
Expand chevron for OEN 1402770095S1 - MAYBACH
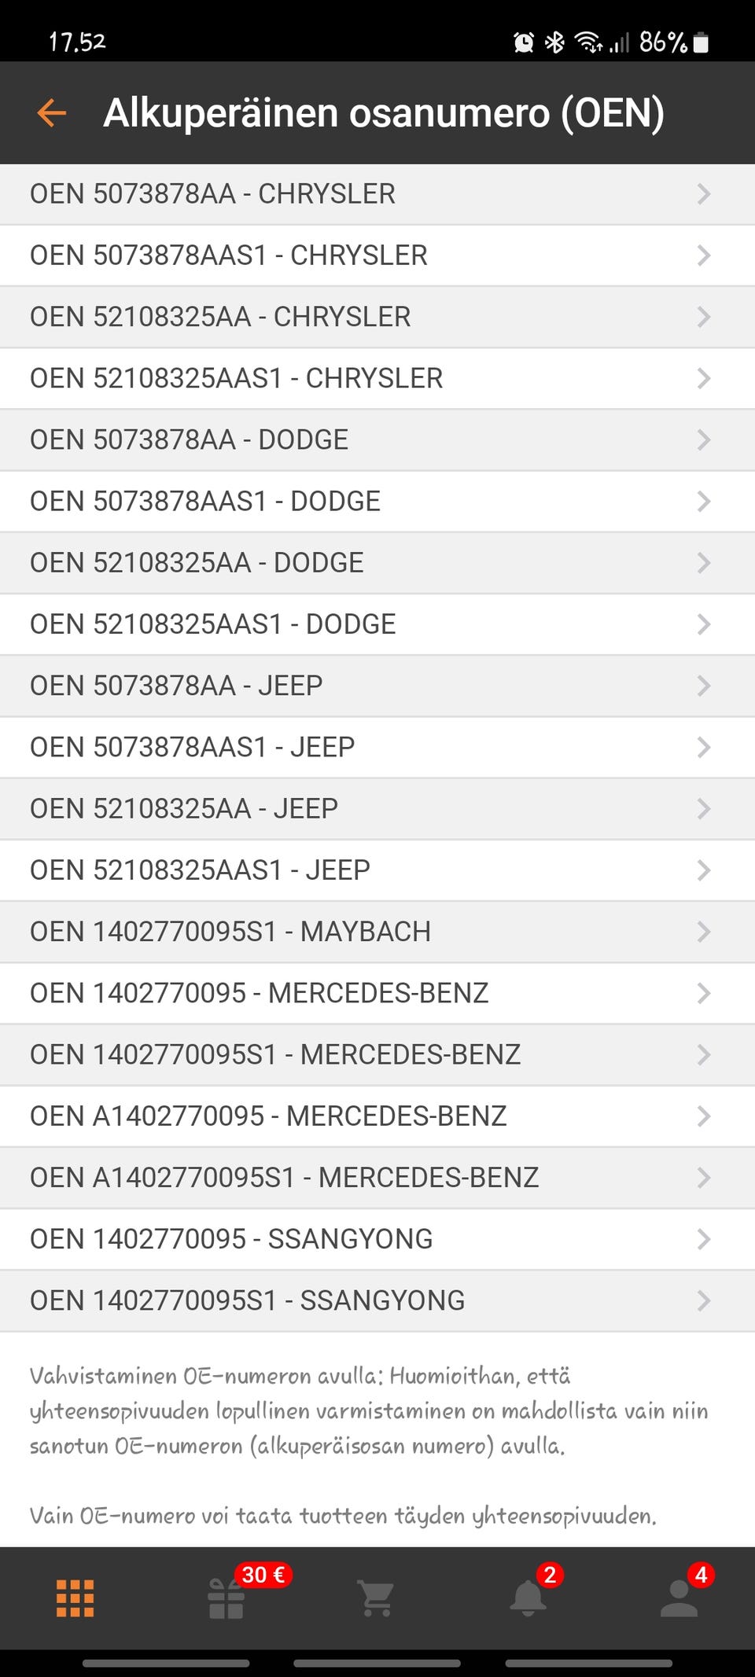click(x=704, y=932)
